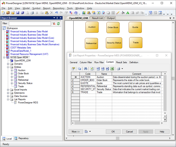The height and width of the screenshot is (147, 176).
Task: Select the Security Status entity symbol
Action: pyautogui.click(x=114, y=43)
